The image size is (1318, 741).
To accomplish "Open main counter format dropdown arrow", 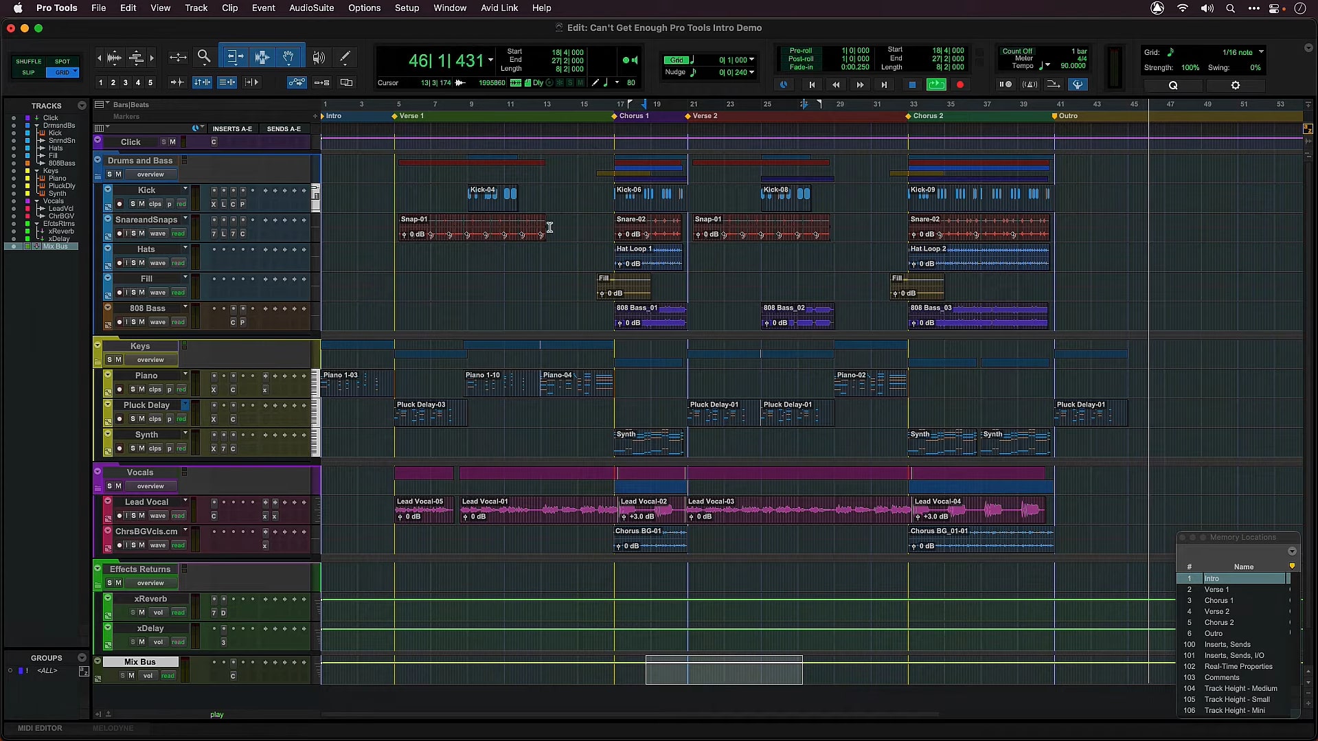I will click(x=490, y=61).
